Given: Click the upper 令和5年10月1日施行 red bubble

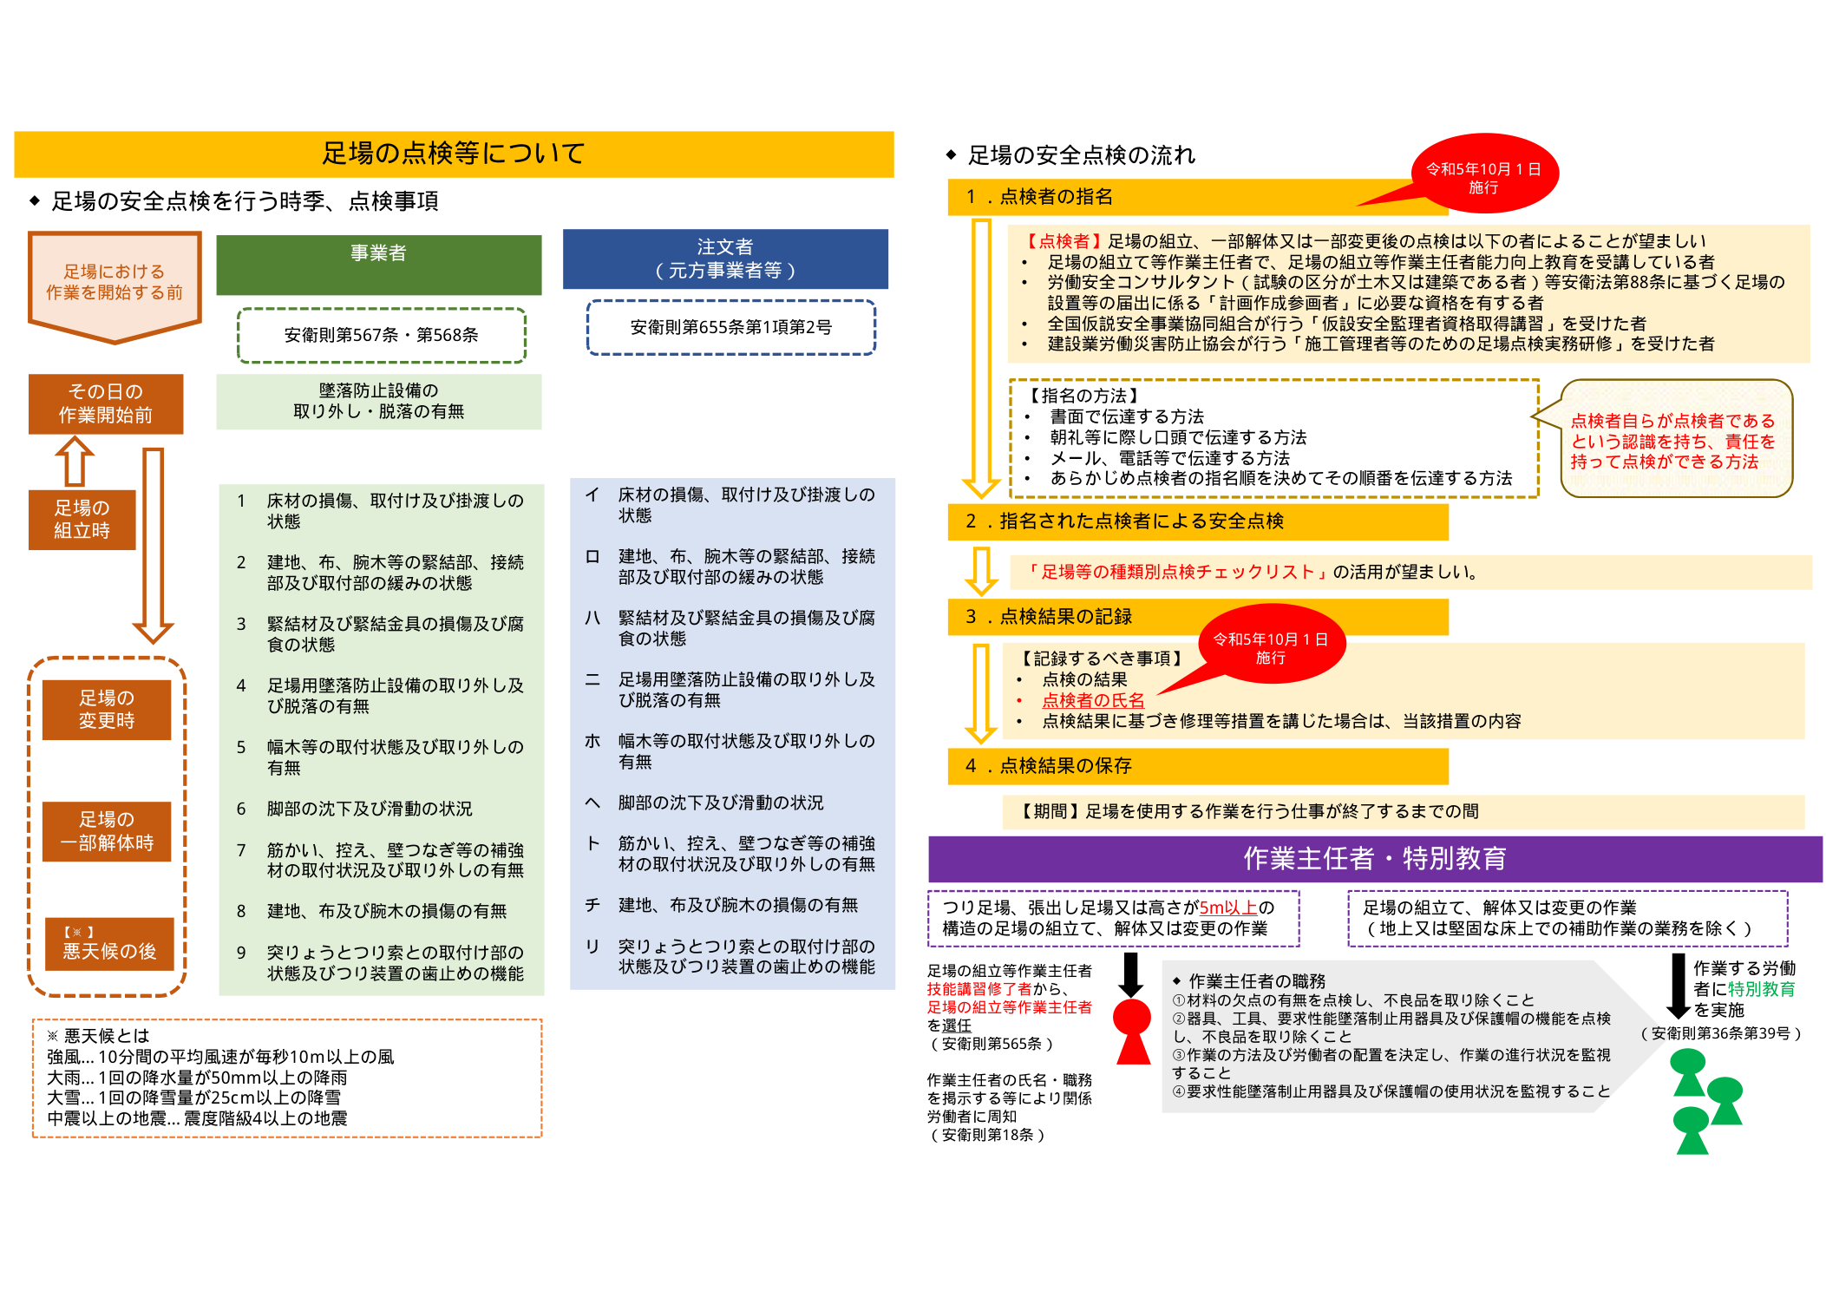Looking at the screenshot, I should [x=1483, y=174].
